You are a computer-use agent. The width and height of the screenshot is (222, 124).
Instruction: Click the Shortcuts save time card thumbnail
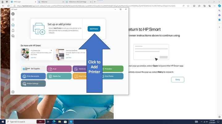click(x=60, y=54)
